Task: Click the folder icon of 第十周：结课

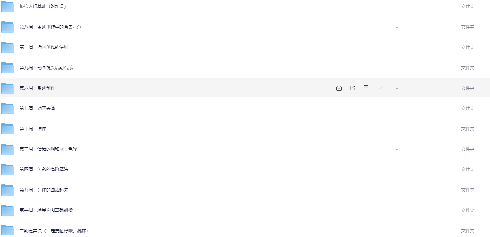Action: pos(7,129)
